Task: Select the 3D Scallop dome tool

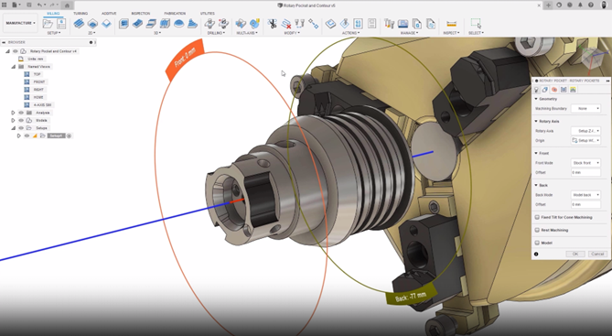Action: tap(178, 24)
